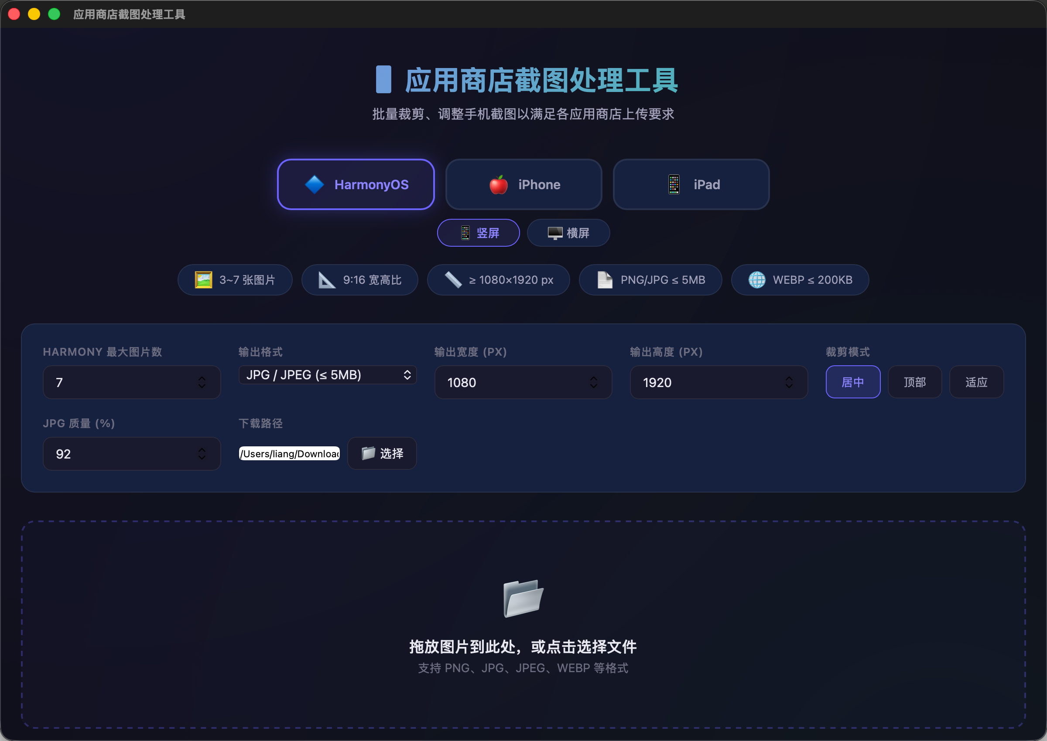Click the document icon beside PNG/JPG ≤ 5MB
The image size is (1047, 741).
[605, 280]
